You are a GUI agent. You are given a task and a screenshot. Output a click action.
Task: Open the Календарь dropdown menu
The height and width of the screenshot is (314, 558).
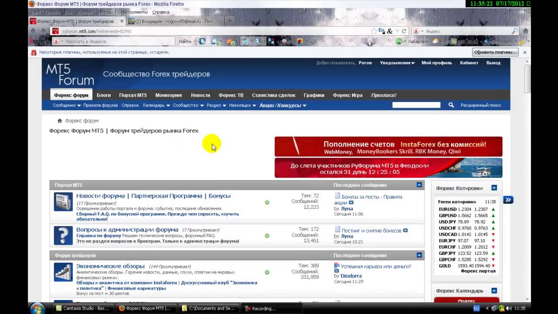pyautogui.click(x=156, y=105)
